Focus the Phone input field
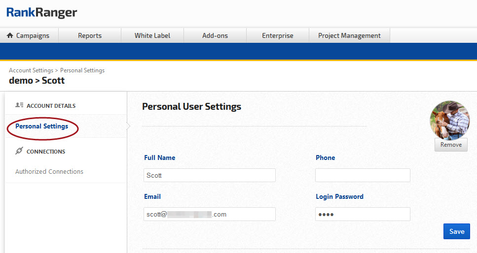Viewport: 477px width, 253px height. pos(363,175)
